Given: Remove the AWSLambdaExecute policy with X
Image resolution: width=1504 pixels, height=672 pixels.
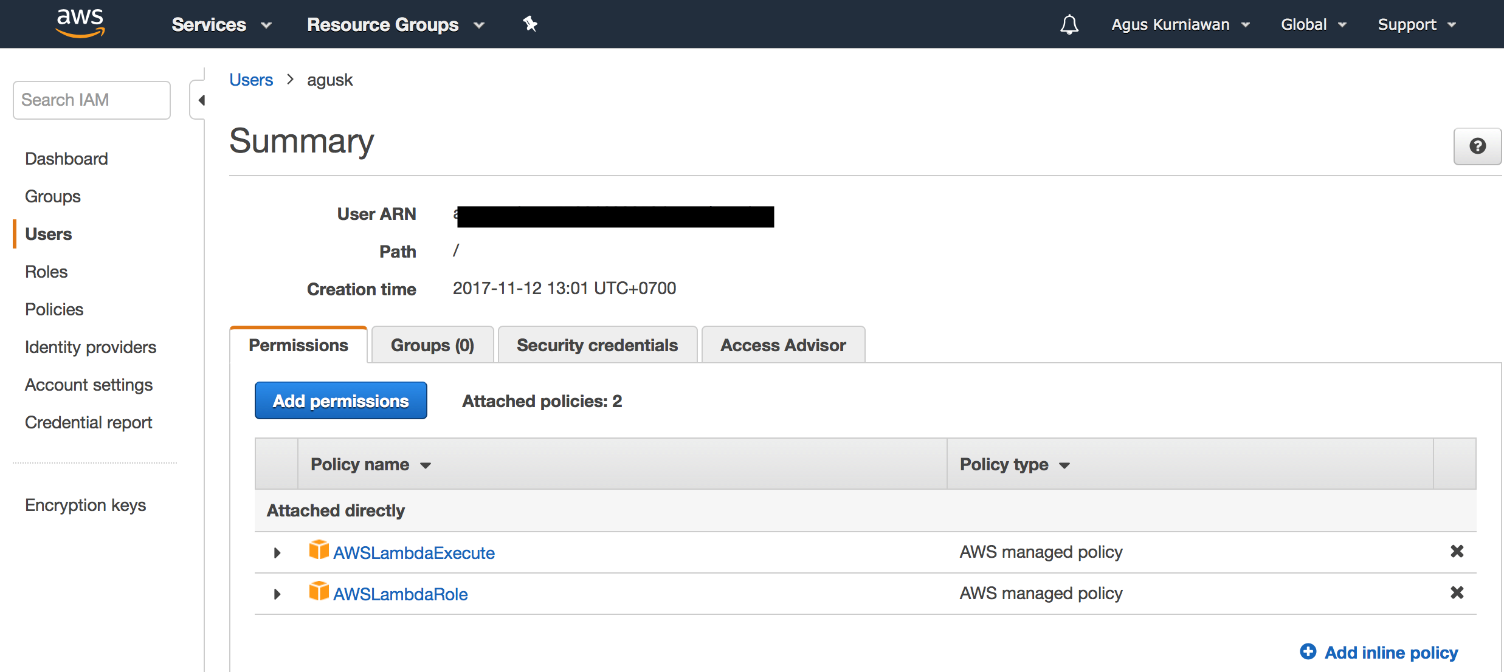Looking at the screenshot, I should [x=1457, y=551].
